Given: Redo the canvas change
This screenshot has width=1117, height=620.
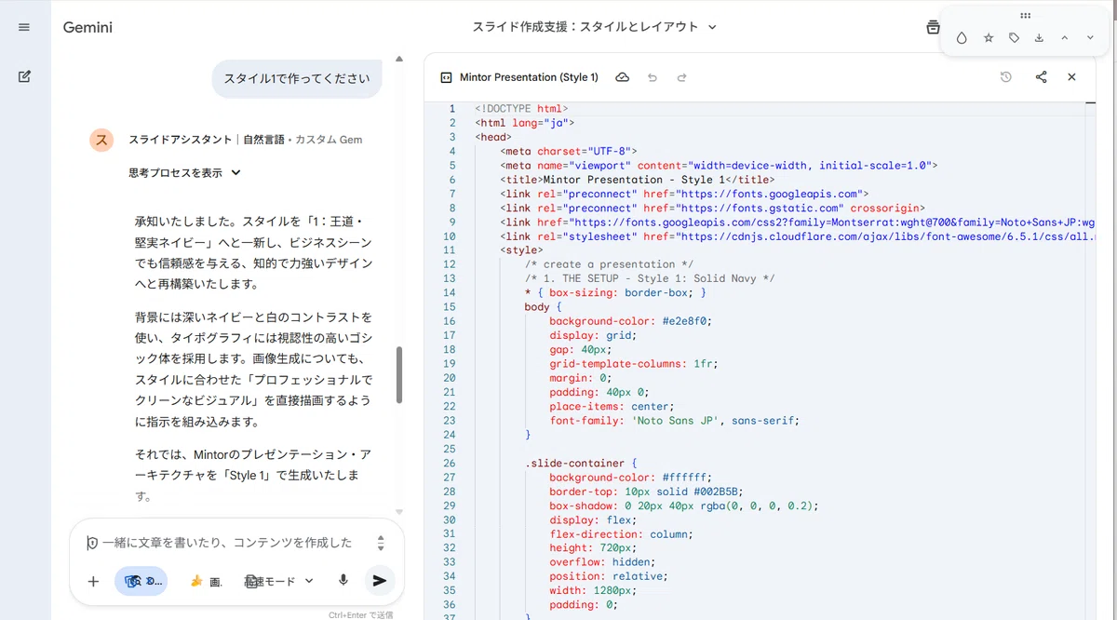Looking at the screenshot, I should coord(681,77).
